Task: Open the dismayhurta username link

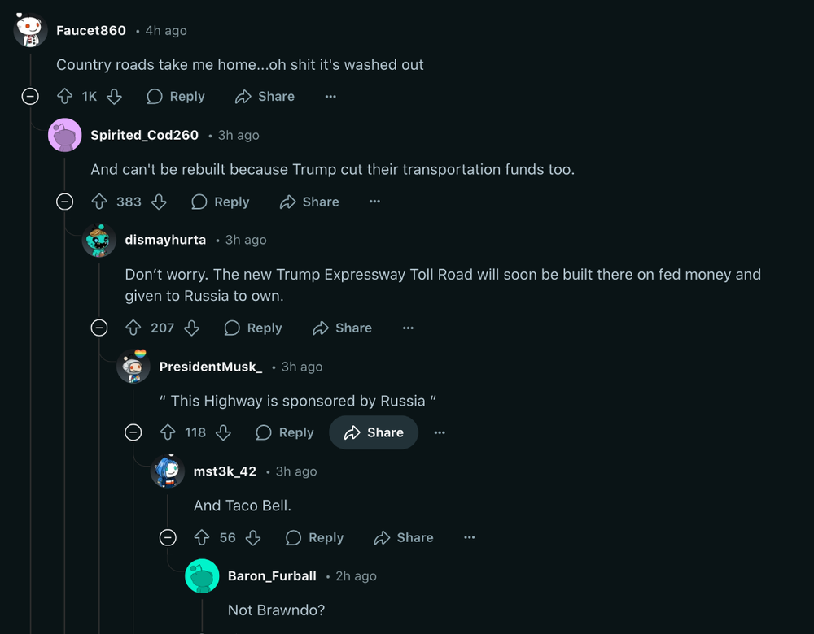Action: 165,240
